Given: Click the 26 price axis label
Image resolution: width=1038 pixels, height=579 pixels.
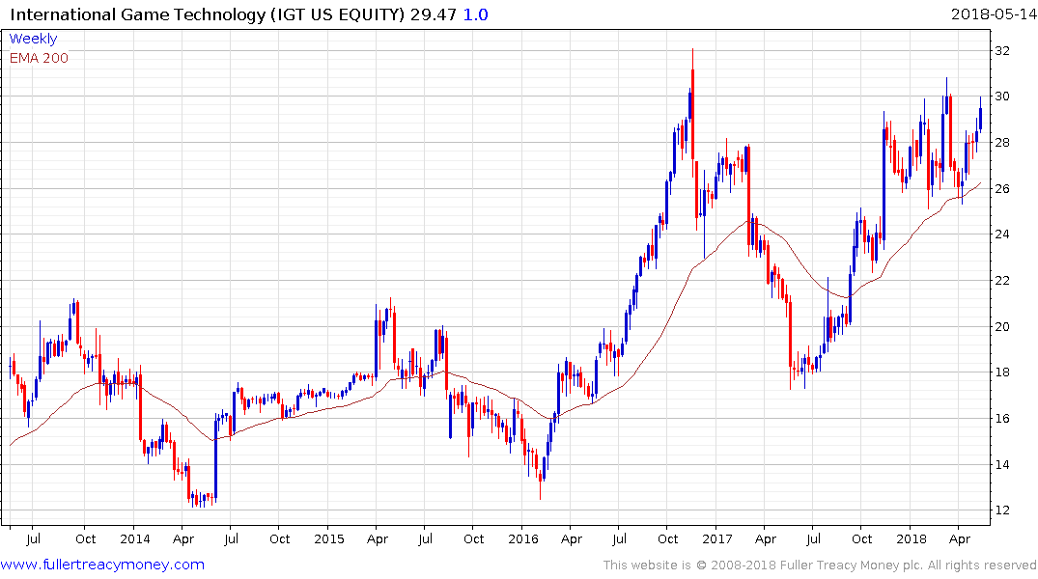Looking at the screenshot, I should click(1001, 188).
